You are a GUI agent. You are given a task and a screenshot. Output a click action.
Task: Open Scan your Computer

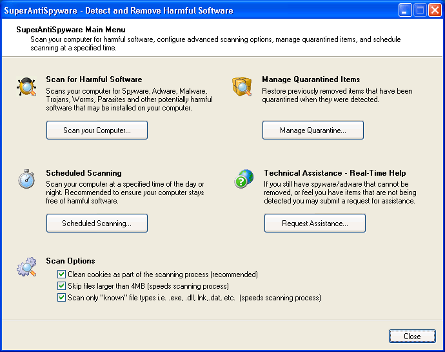coord(97,130)
